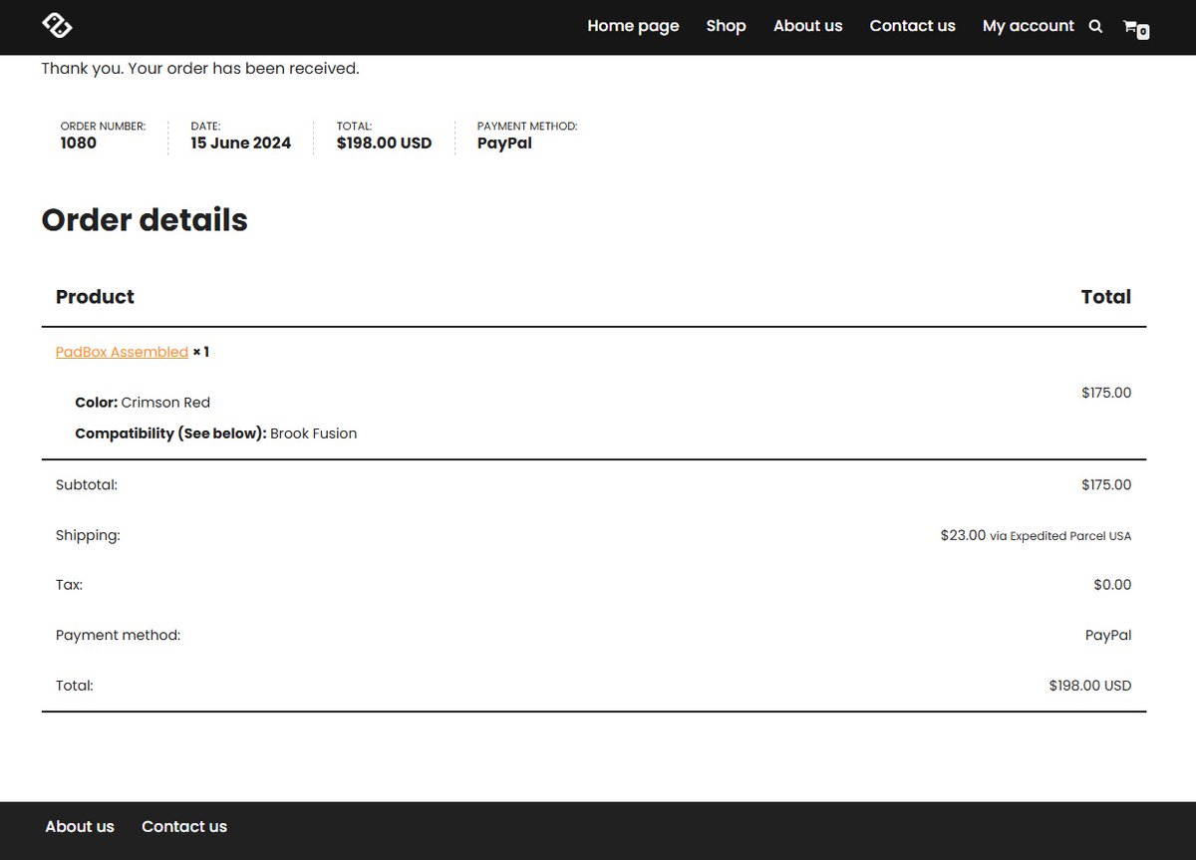
Task: Click About us in the footer
Action: 80,826
